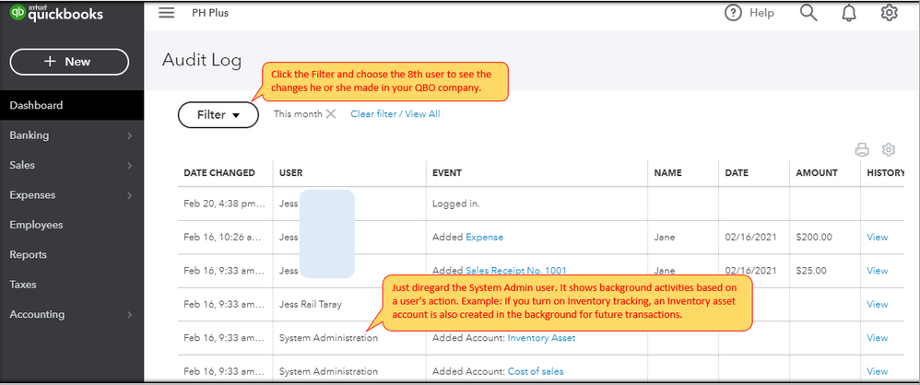Click Clear filter / View All link
This screenshot has width=920, height=385.
tap(395, 114)
